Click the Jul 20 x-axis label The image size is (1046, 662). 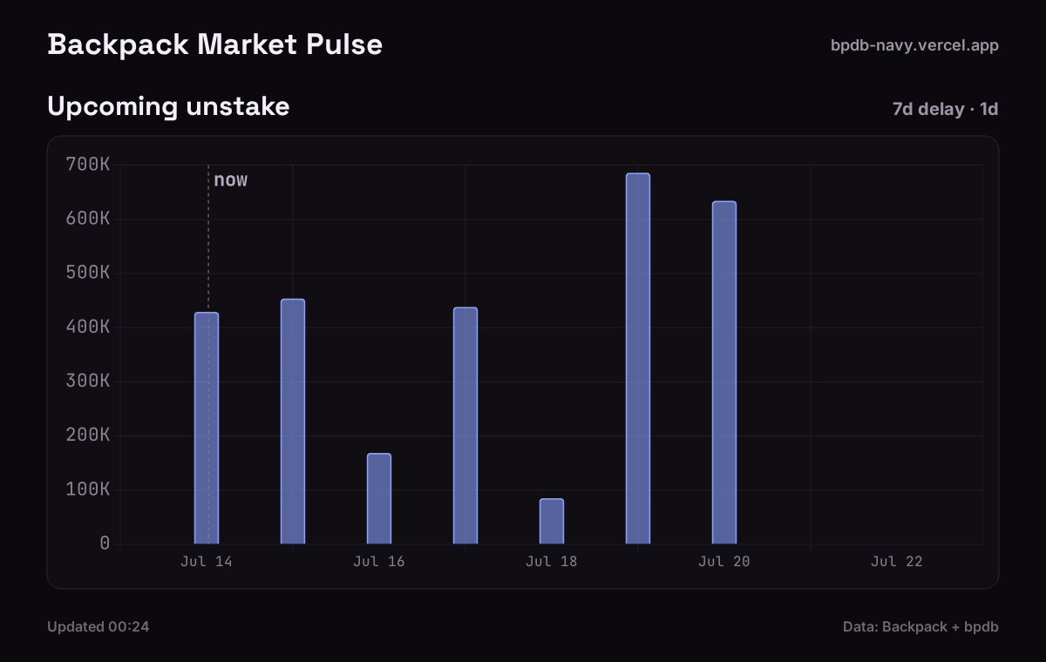[x=724, y=562]
